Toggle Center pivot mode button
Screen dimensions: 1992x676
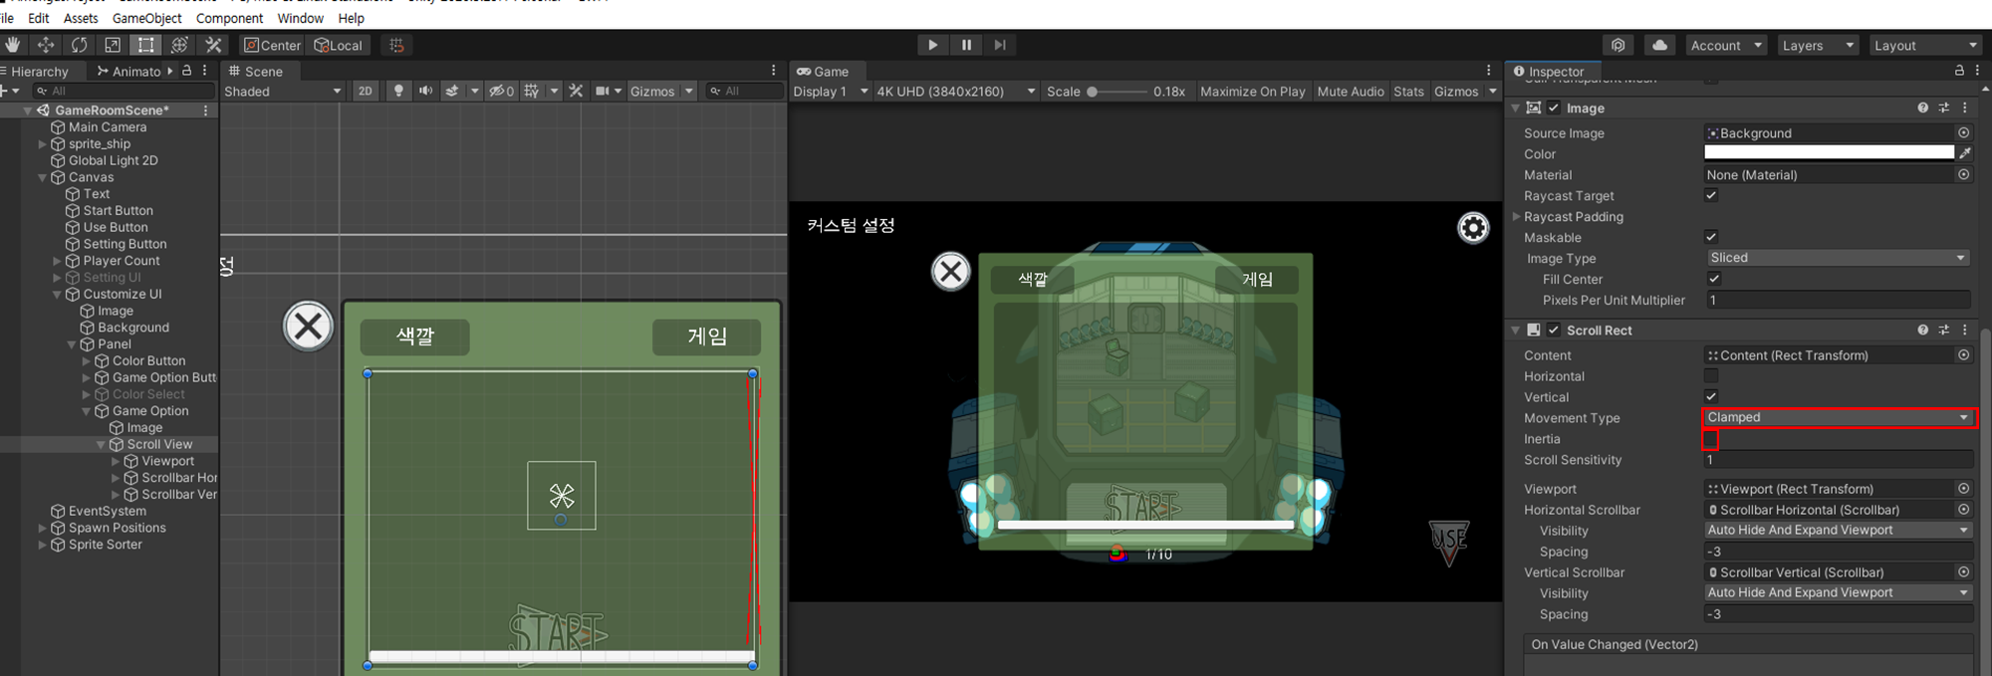273,45
